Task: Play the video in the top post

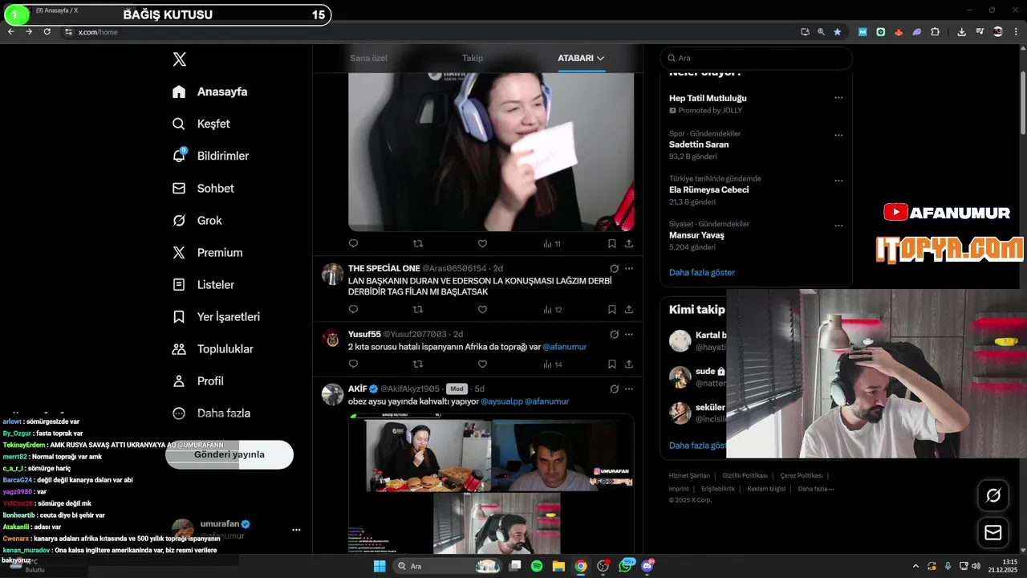Action: [491, 152]
